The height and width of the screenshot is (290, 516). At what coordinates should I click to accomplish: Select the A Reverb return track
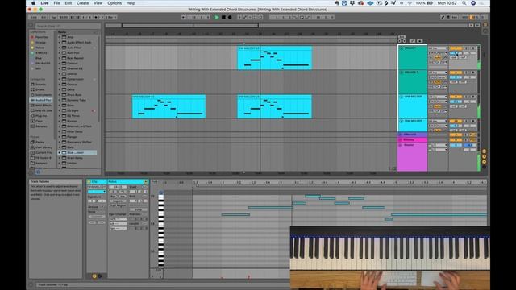412,135
